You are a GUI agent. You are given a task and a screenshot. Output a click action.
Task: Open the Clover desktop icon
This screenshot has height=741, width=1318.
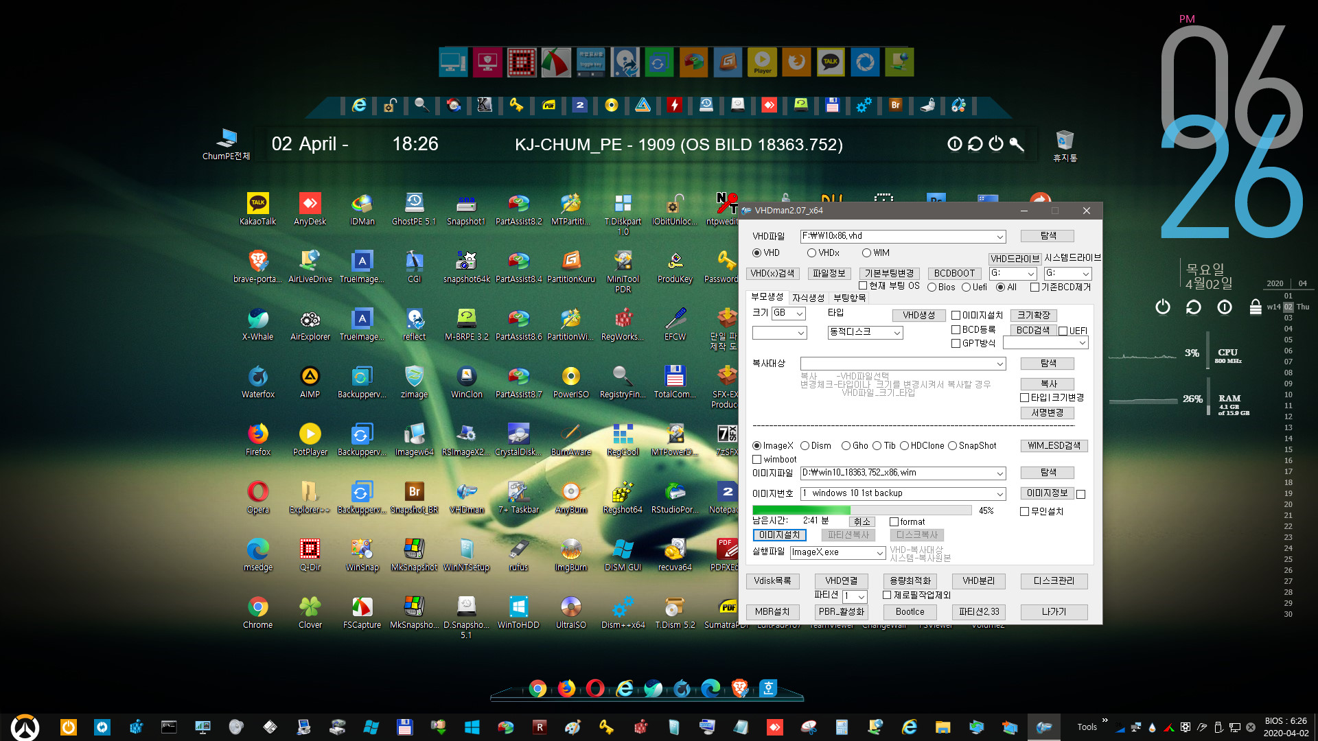[x=310, y=612]
